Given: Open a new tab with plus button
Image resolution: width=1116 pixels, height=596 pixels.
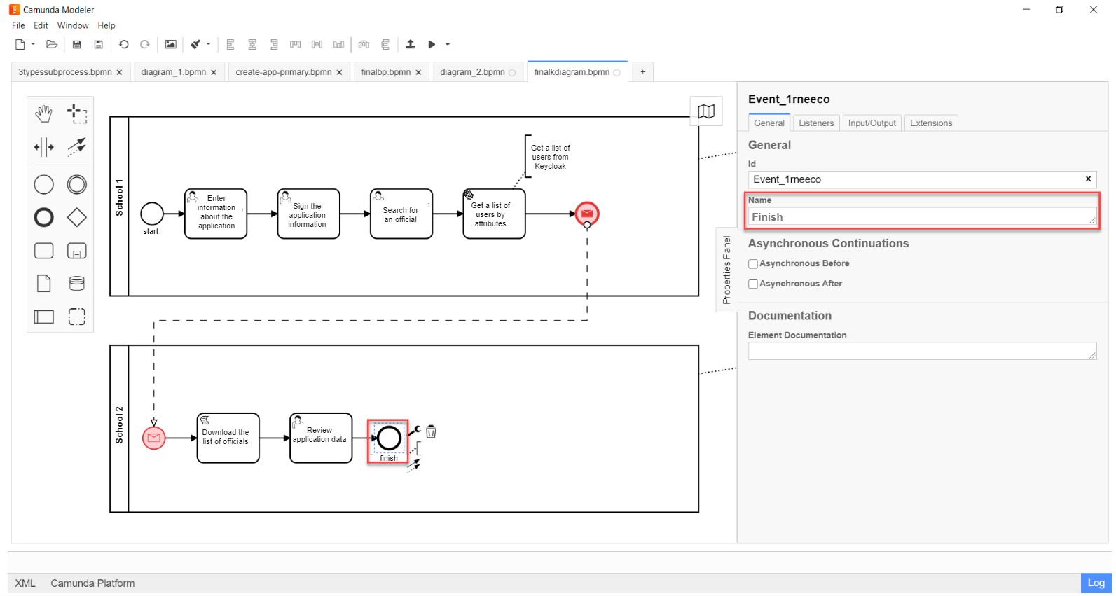Looking at the screenshot, I should click(x=642, y=72).
